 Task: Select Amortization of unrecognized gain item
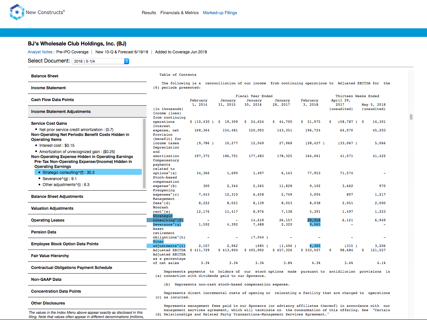point(77,152)
